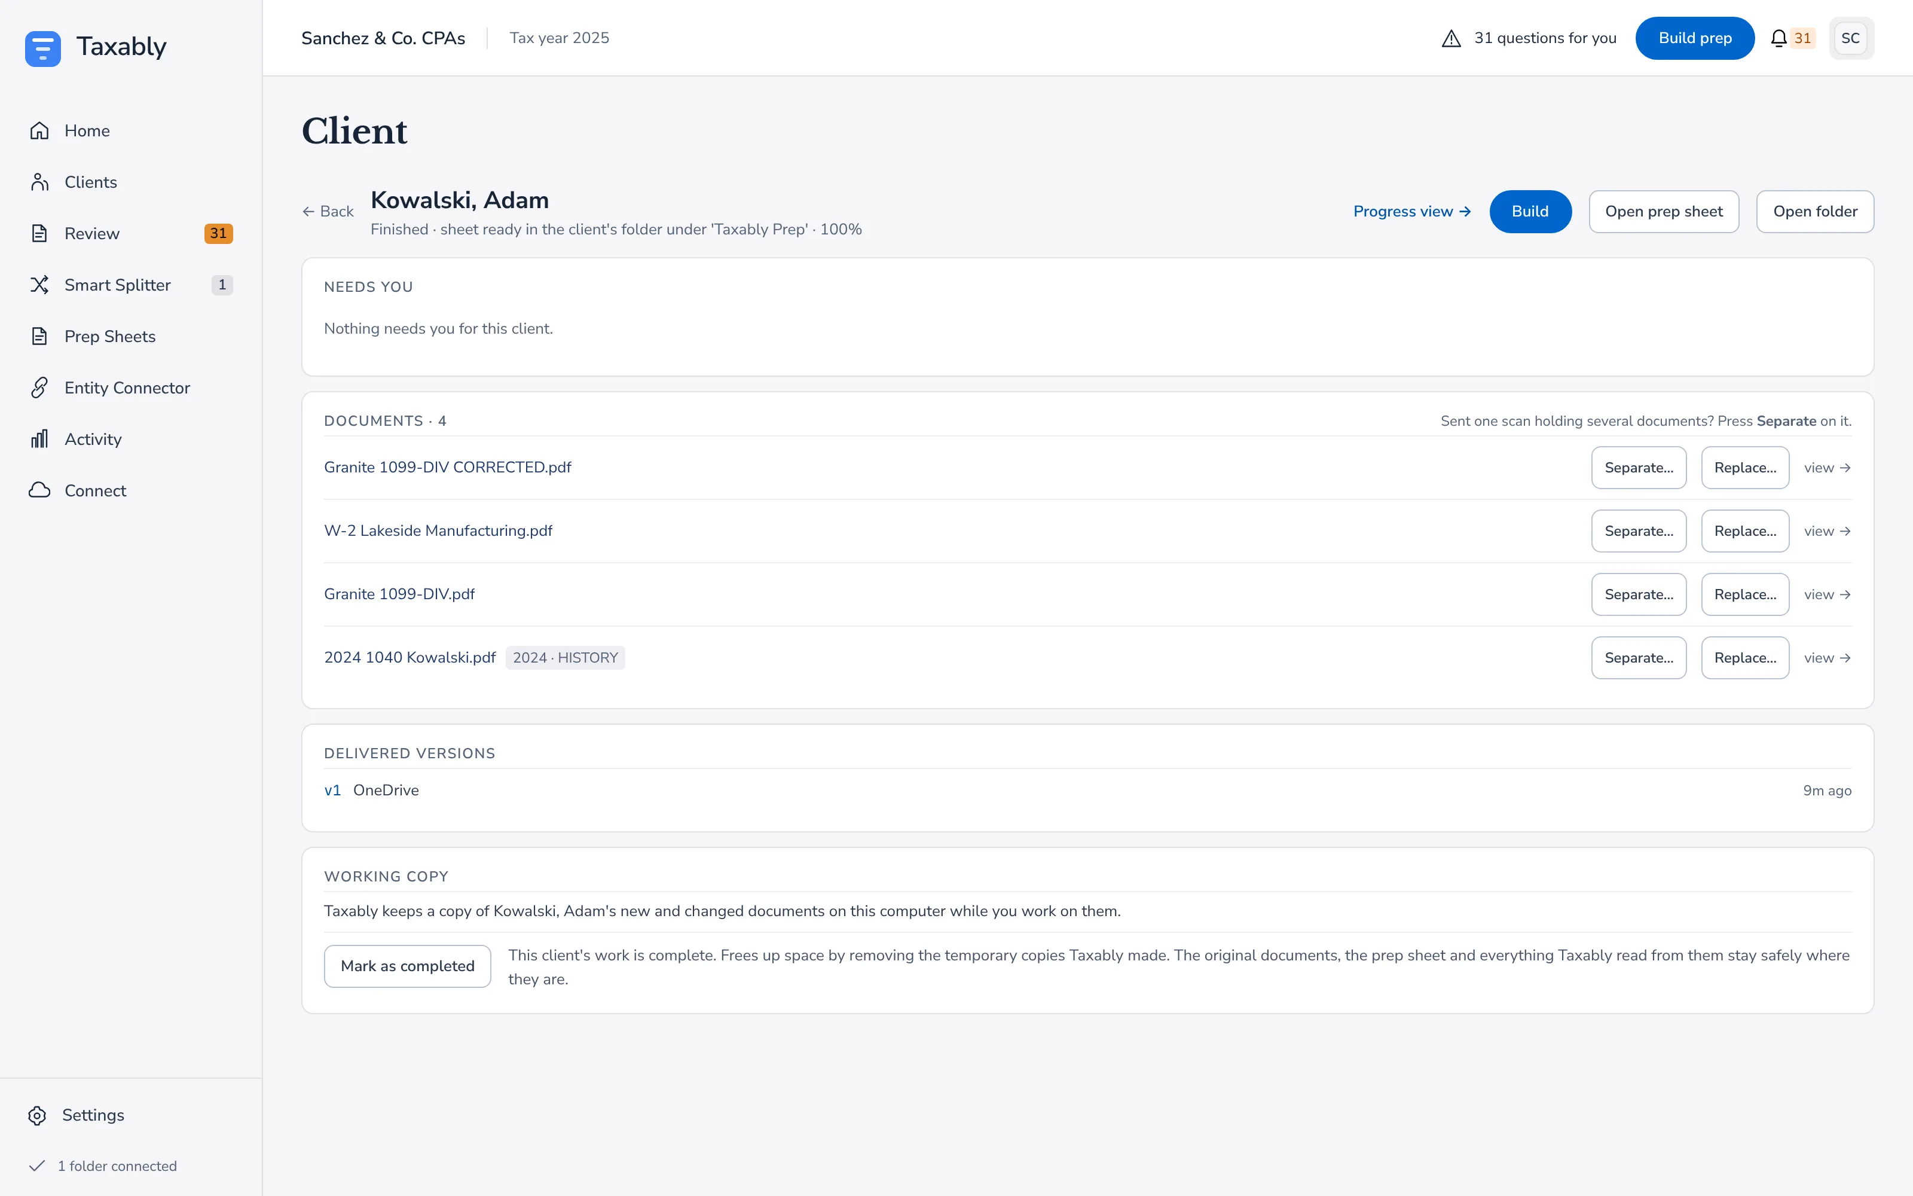Click the Review document icon
The width and height of the screenshot is (1913, 1196).
point(39,233)
